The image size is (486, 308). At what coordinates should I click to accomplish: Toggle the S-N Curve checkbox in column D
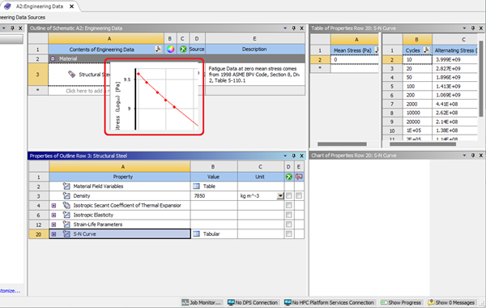(x=289, y=234)
